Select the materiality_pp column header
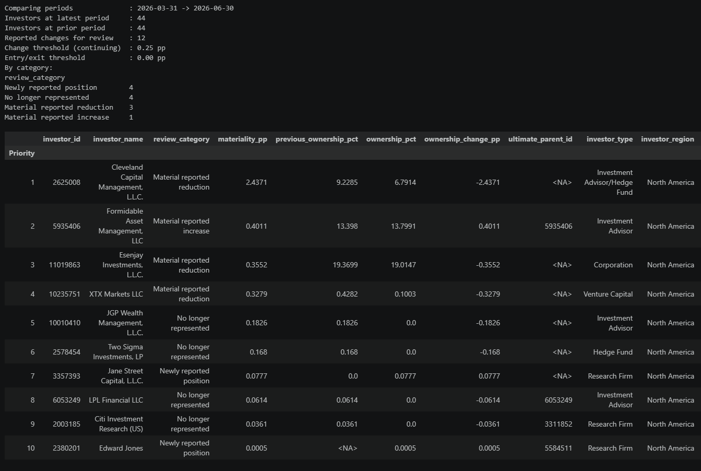The height and width of the screenshot is (471, 701). pos(242,139)
